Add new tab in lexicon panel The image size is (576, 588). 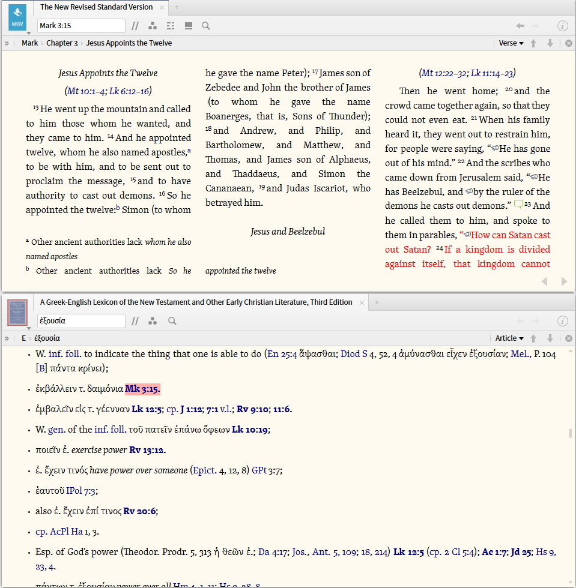point(377,302)
